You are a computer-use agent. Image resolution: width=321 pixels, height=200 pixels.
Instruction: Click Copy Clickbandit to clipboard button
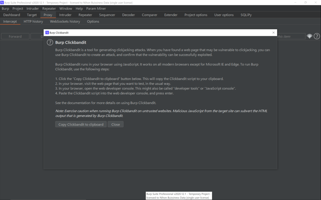coord(81,124)
